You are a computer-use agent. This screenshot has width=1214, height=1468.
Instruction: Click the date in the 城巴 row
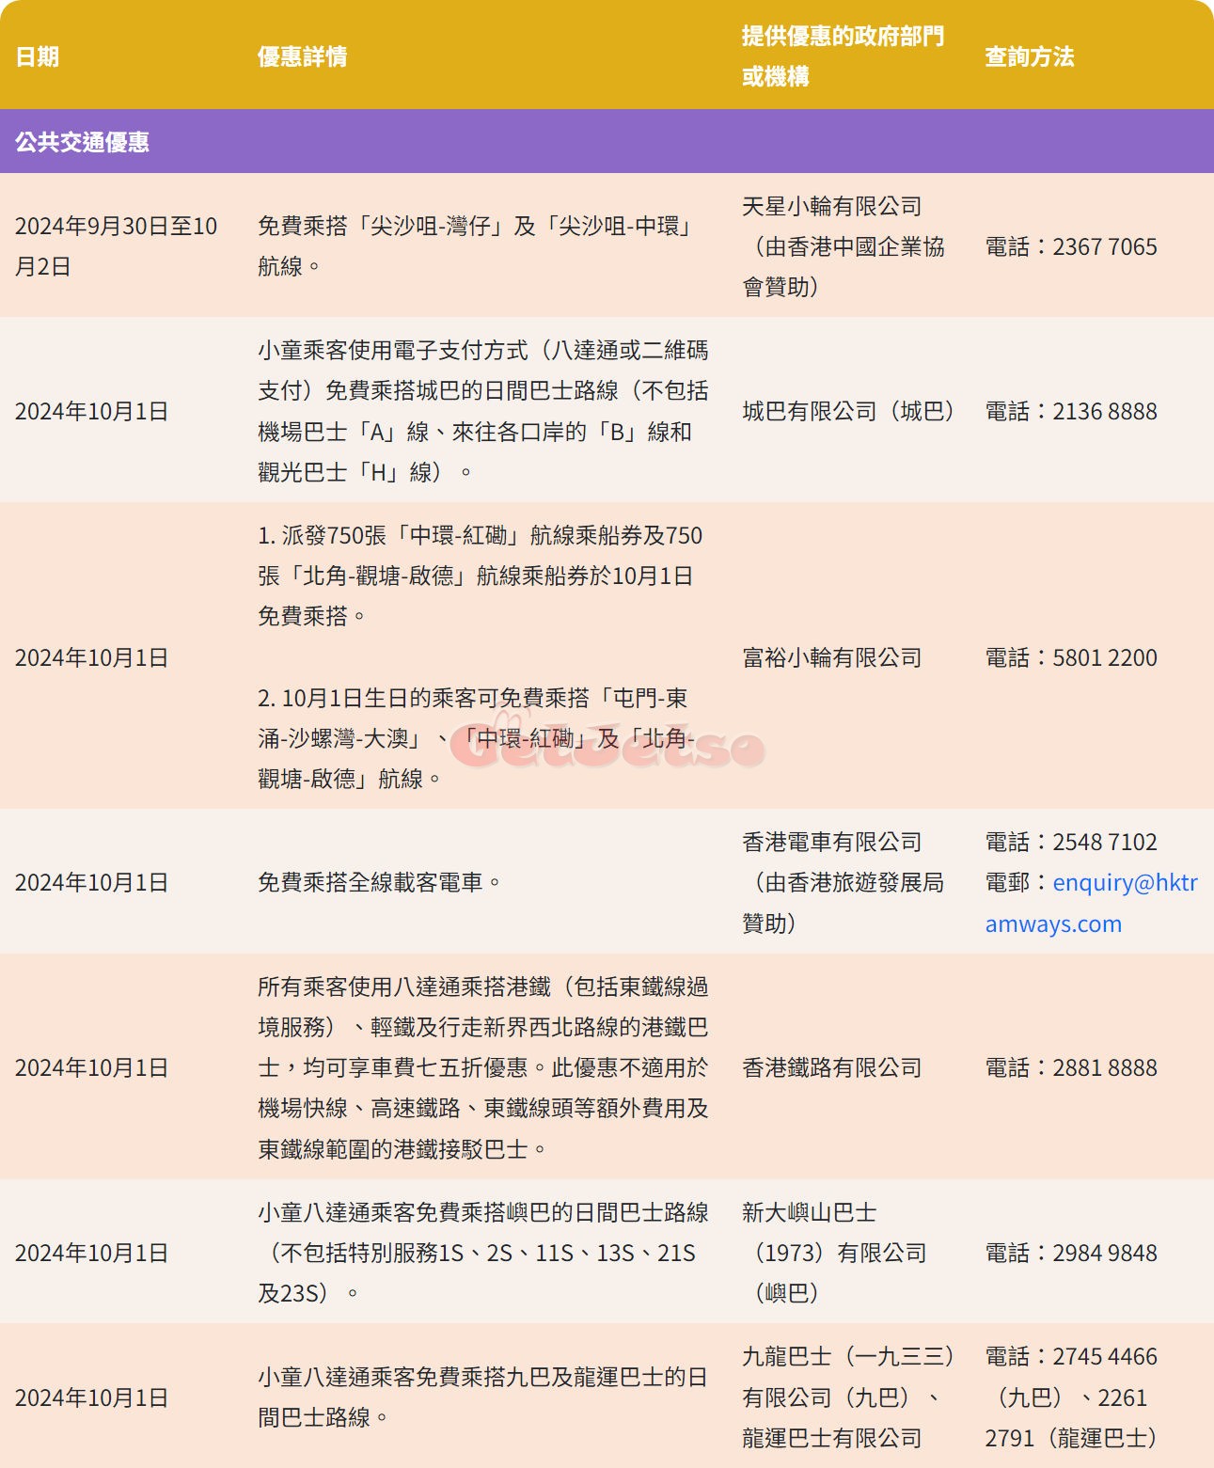[x=92, y=411]
